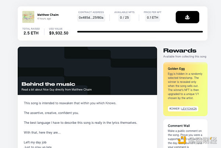The image size is (221, 148).
Task: Click the 0.1 ETH price badge
Action: 152,18
